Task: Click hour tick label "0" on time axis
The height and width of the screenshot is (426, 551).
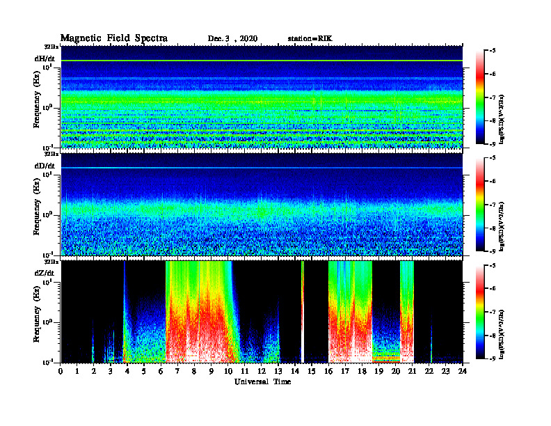Action: (61, 372)
